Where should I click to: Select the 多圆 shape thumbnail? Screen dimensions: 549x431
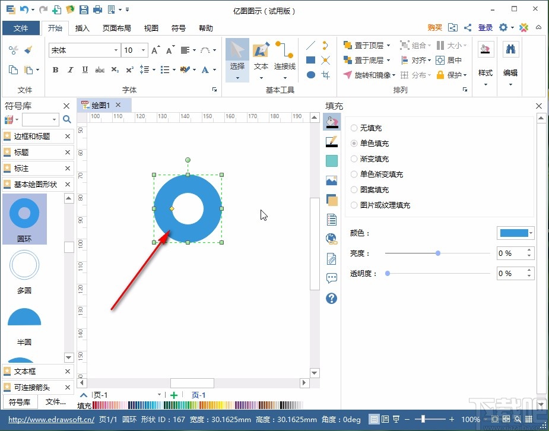24,265
